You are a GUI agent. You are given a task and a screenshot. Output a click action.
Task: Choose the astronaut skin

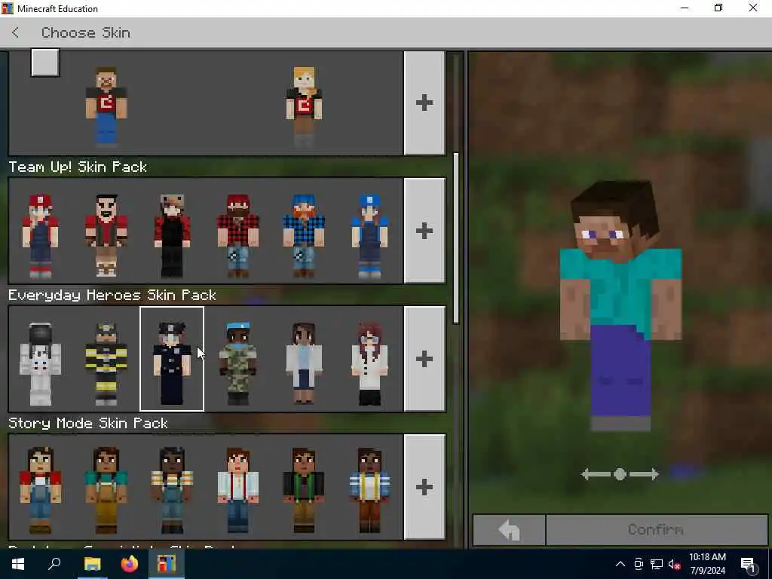[41, 363]
